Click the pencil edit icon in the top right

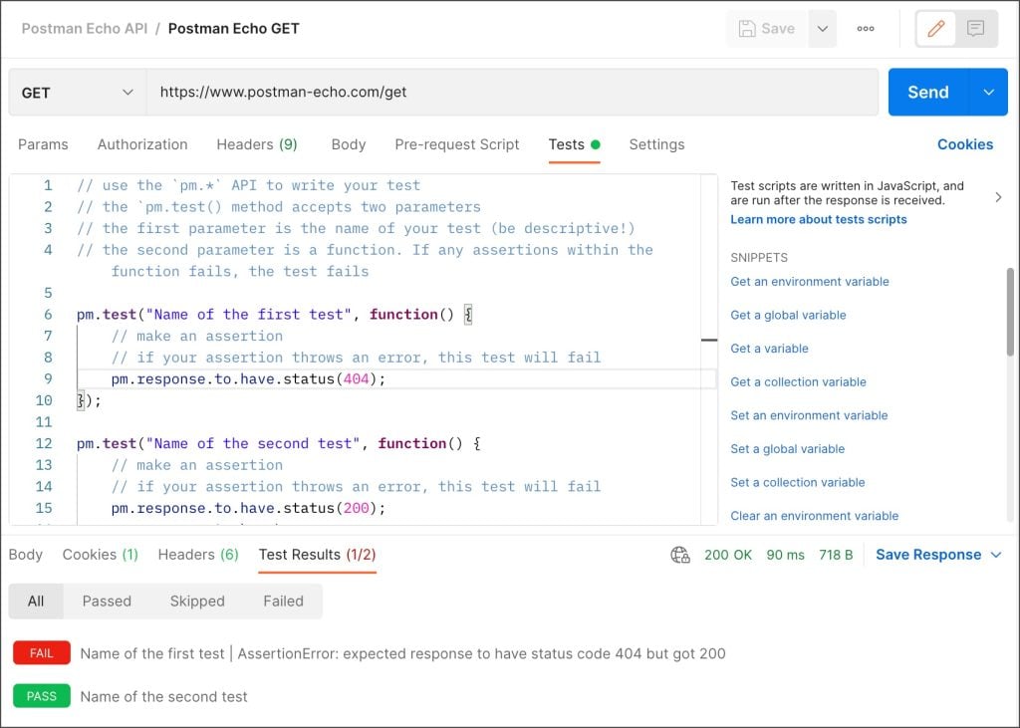coord(934,28)
